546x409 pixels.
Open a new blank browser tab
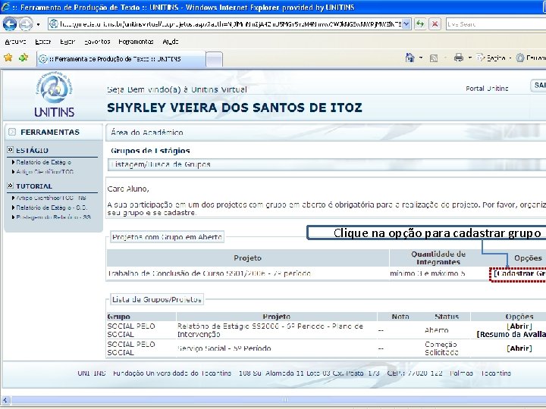(214, 59)
